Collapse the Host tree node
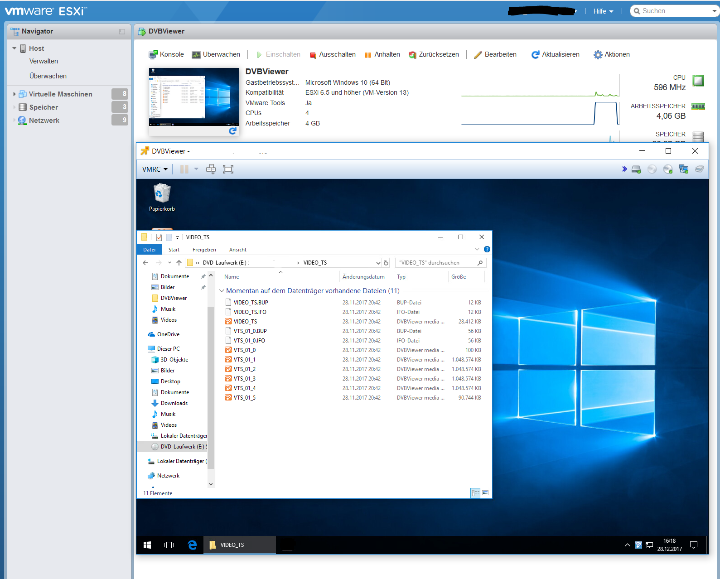Screen dimensions: 720x579 click(14, 48)
